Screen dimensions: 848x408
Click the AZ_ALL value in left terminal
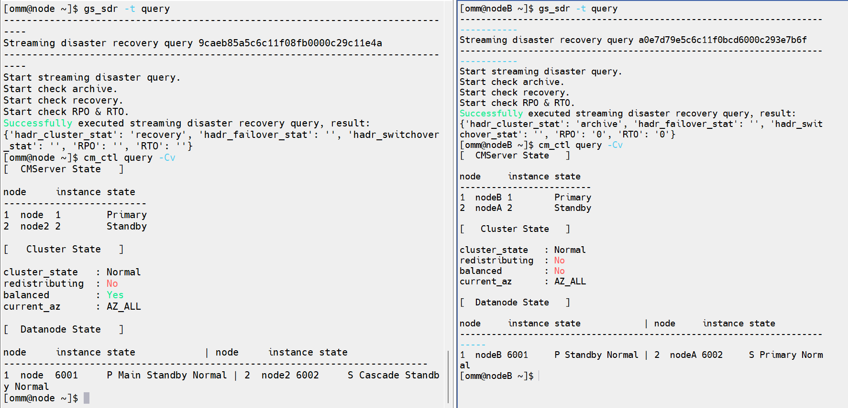[123, 306]
